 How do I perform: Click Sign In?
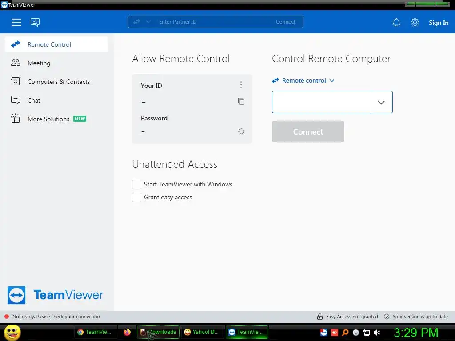pos(439,23)
